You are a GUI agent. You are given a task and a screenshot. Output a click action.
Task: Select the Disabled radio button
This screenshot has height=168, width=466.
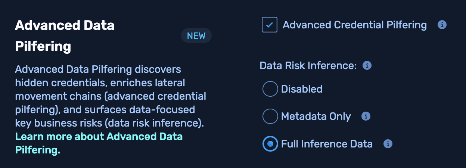point(270,89)
